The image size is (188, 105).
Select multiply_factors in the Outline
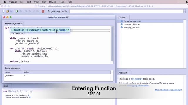(131, 27)
